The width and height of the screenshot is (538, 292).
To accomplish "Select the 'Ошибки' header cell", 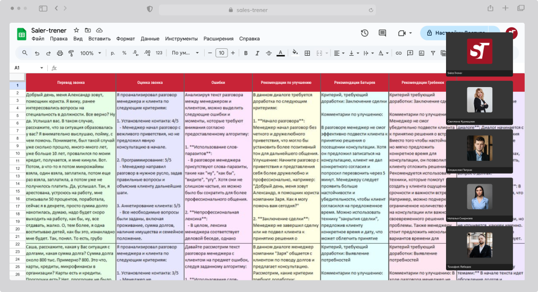I will point(218,83).
